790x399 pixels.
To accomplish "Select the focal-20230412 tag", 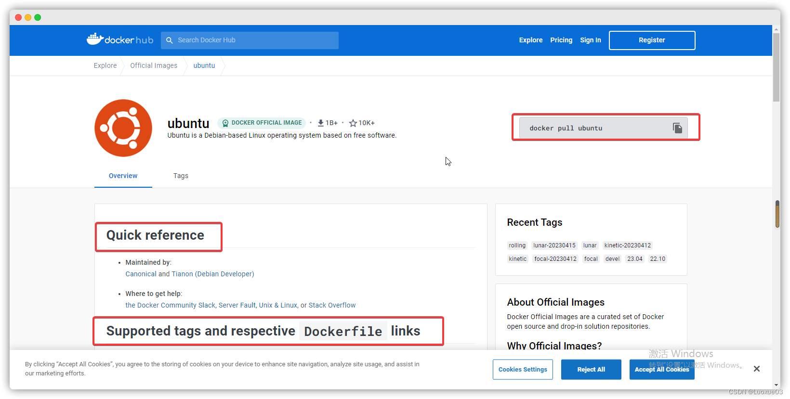I will pos(555,259).
